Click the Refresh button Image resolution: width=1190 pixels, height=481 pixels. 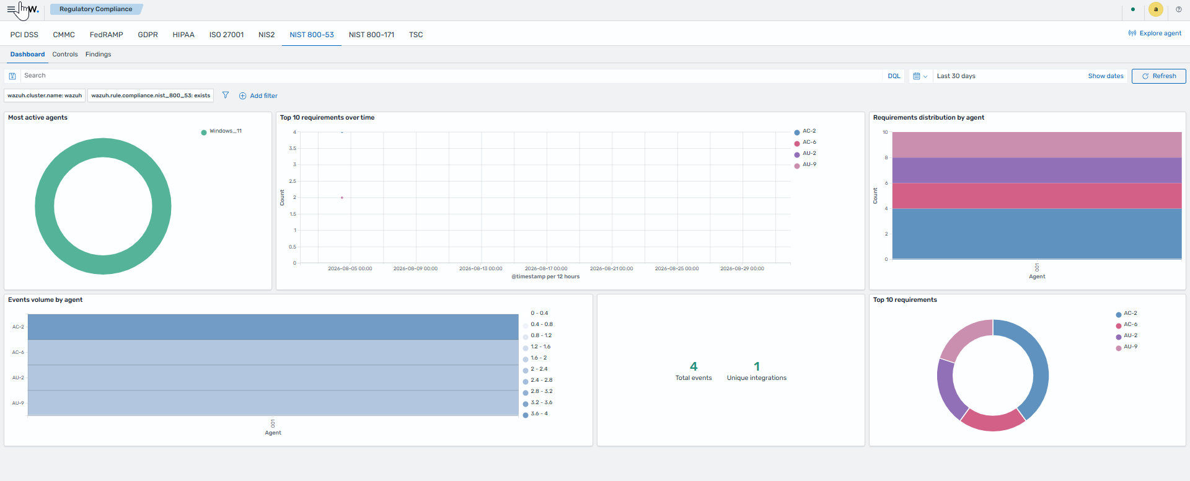point(1158,76)
